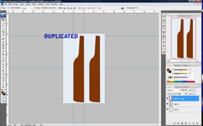203x126 pixels.
Task: Create a new layer icon in Layers panel
Action: coord(194,123)
